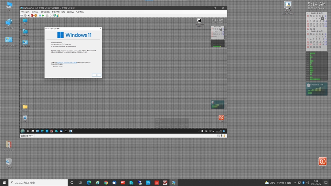Click OK in the Windows 11 version dialog
Viewport: 331px width, 186px height.
pos(96,75)
